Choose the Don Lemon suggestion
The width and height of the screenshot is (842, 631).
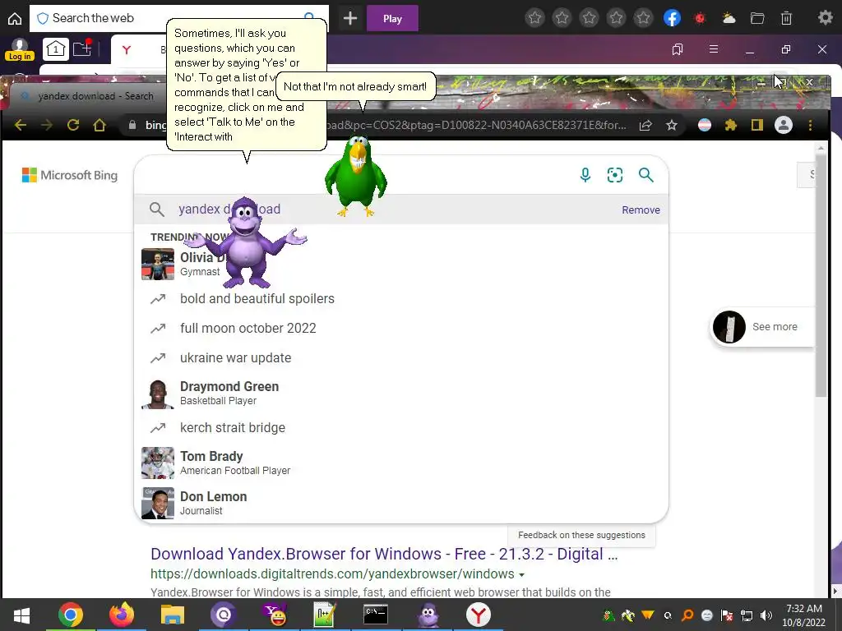tap(401, 504)
